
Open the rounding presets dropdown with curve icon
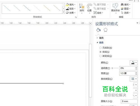(135, 96)
